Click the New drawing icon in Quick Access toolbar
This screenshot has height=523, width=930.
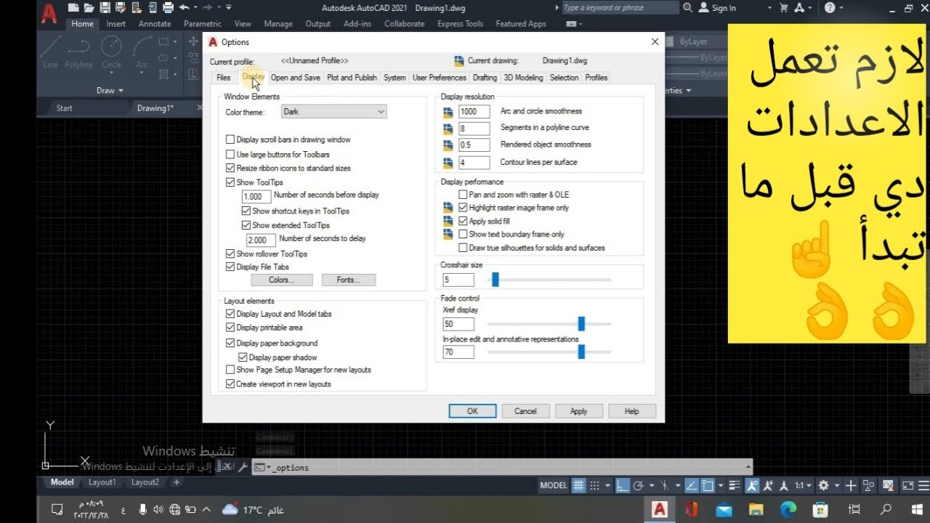click(x=73, y=8)
